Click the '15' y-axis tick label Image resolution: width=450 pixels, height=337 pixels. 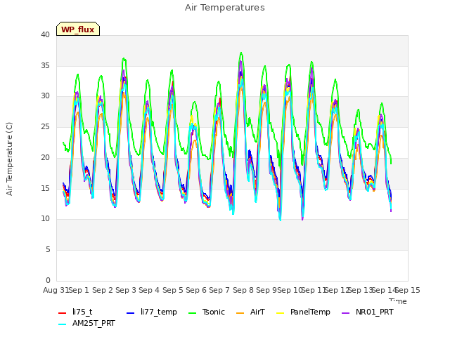coord(45,188)
